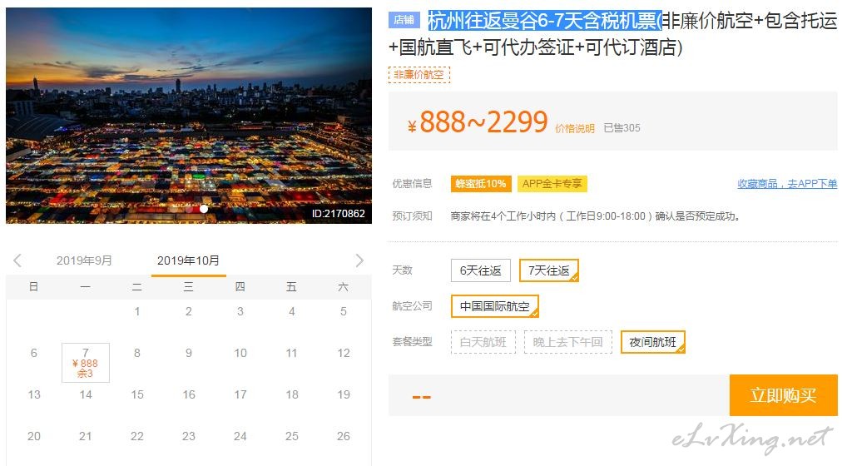The height and width of the screenshot is (466, 842).
Task: Go to previous month with left arrow
Action: (x=17, y=261)
